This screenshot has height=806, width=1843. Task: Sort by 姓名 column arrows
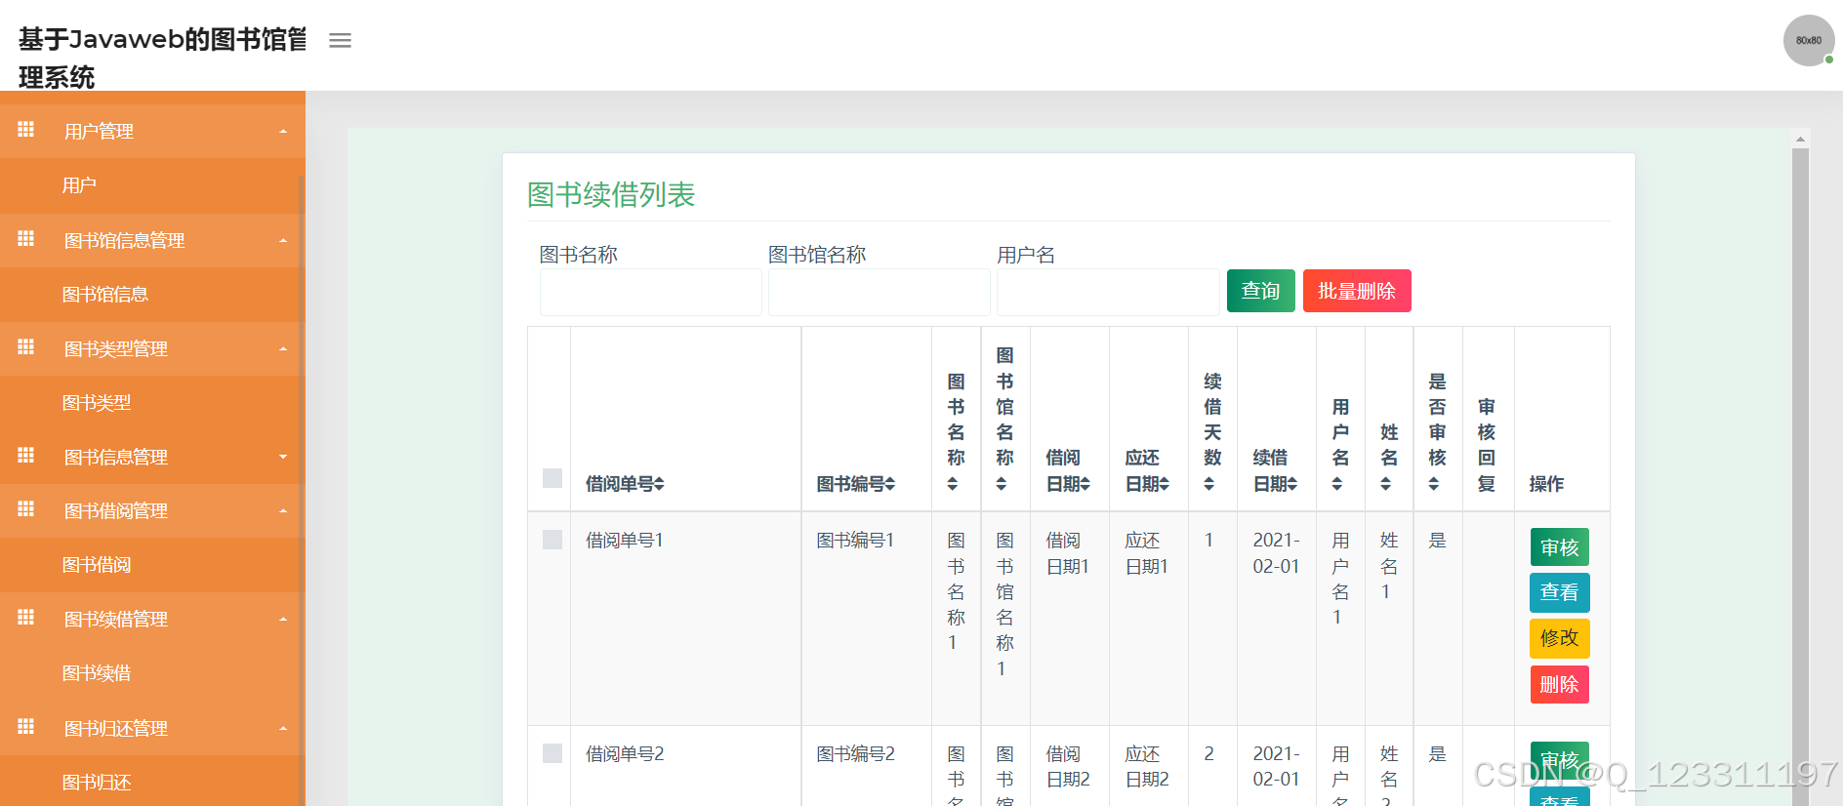pos(1385,484)
